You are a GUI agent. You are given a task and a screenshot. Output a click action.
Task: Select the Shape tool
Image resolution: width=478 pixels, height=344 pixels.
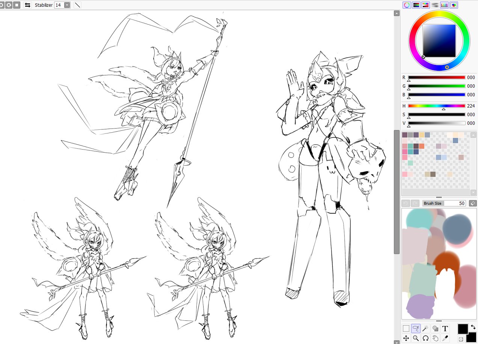coord(435,329)
